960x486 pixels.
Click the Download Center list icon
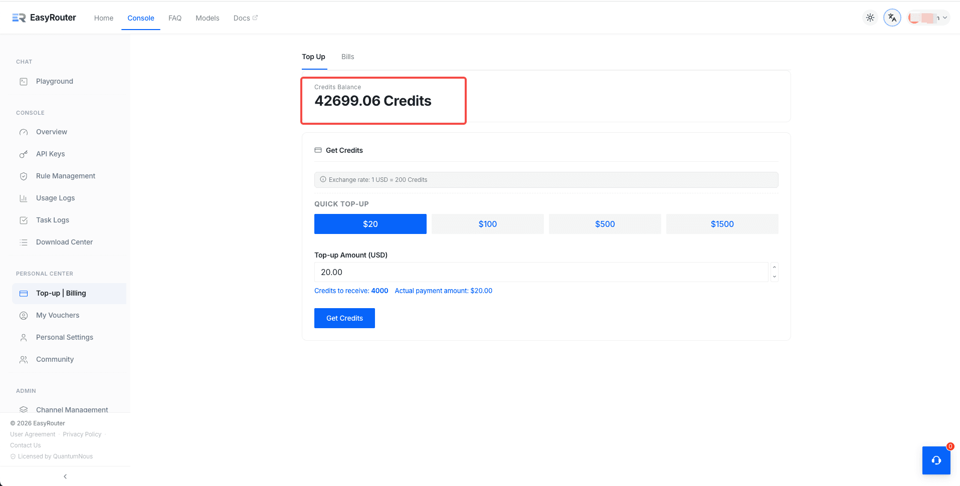point(24,242)
